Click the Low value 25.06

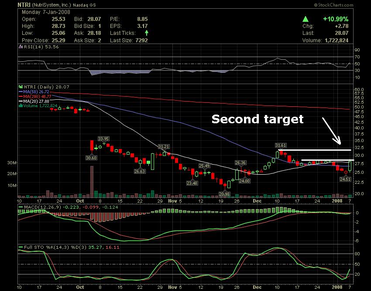pos(58,33)
